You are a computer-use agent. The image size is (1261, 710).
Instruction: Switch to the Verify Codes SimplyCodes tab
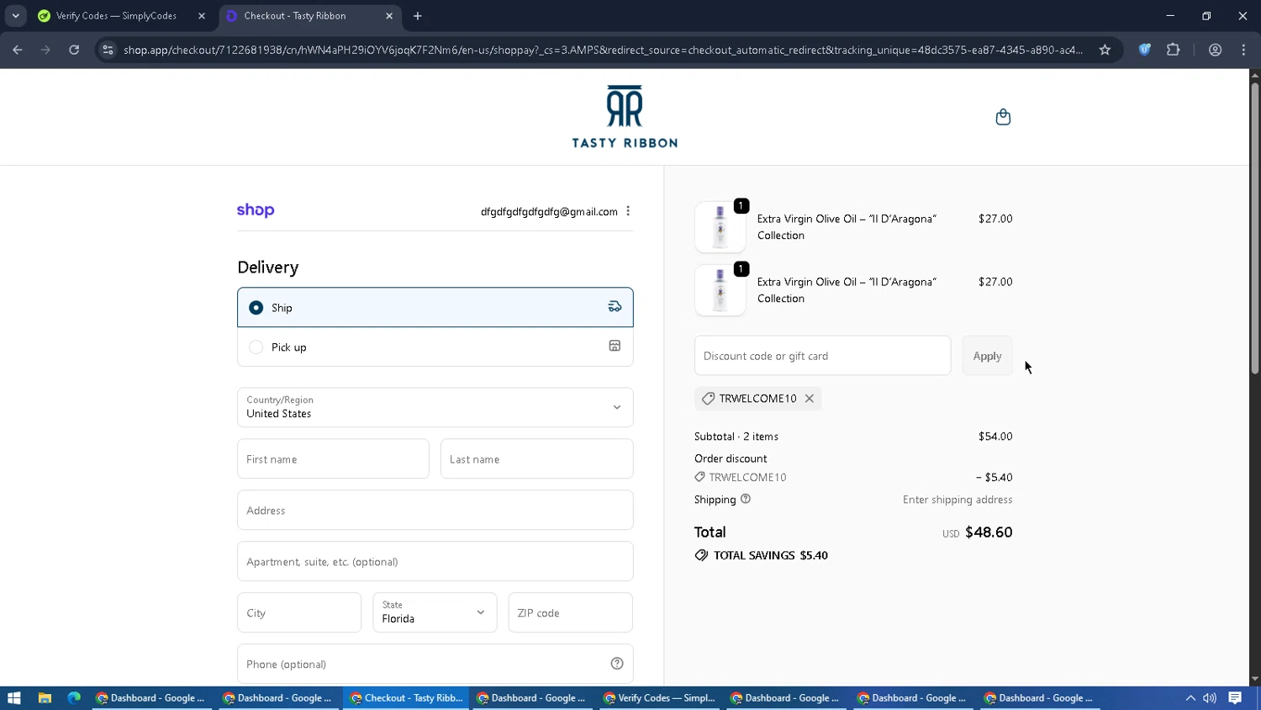121,16
